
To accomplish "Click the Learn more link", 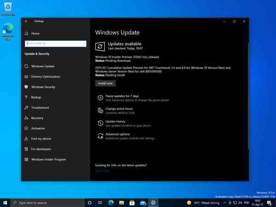I will pos(103,171).
